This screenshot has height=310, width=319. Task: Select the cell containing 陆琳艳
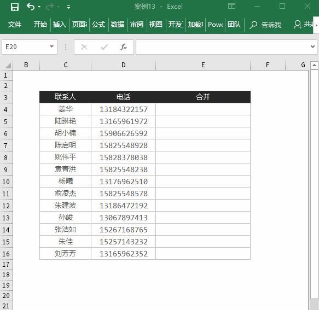point(65,121)
